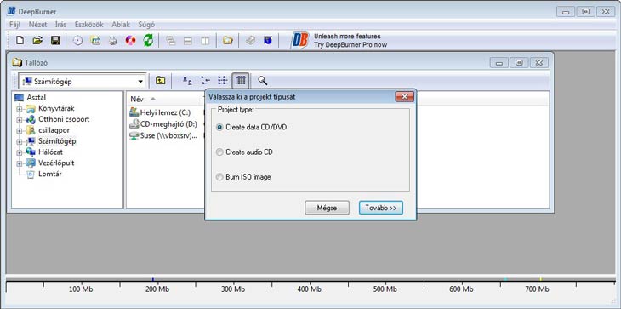Expand the Számítógép tree node

[19, 141]
